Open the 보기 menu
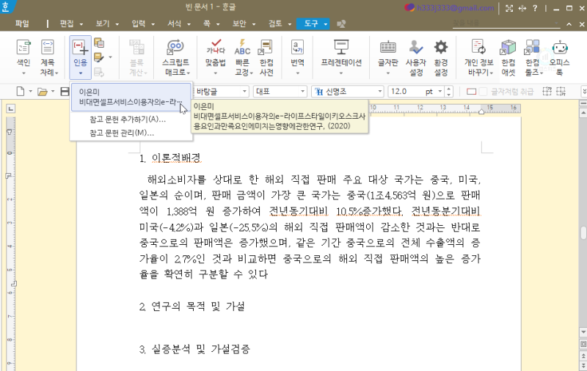587x371 pixels. click(103, 23)
